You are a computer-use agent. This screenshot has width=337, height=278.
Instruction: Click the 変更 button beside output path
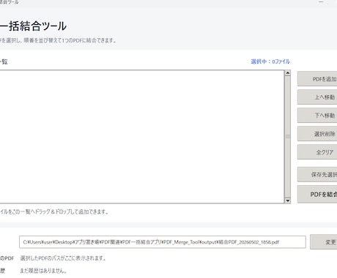pyautogui.click(x=324, y=242)
